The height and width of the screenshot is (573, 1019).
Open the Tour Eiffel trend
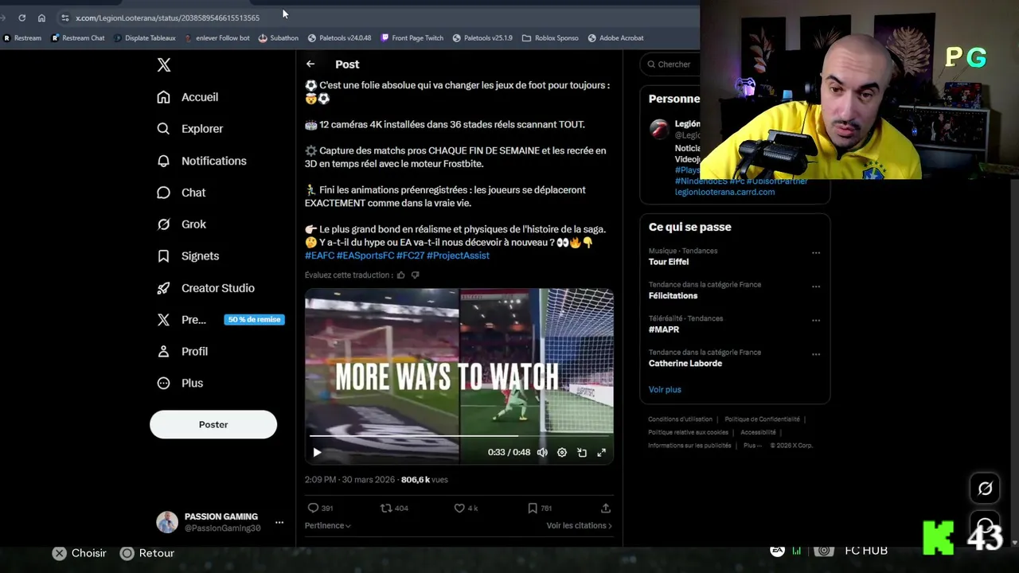(669, 262)
